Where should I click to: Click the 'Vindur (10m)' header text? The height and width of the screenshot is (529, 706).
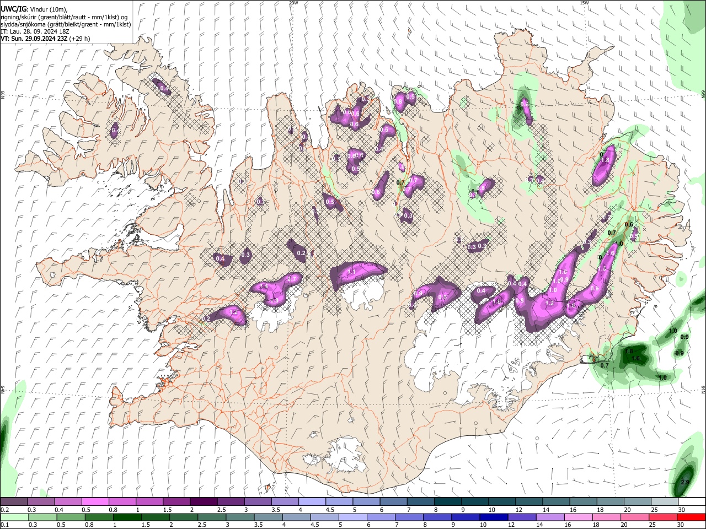click(x=49, y=8)
